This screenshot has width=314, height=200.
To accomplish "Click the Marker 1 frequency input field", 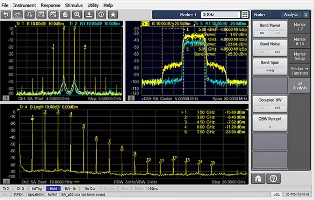I will pyautogui.click(x=220, y=15).
